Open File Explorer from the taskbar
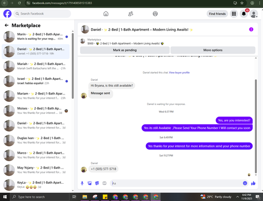263x201 pixels. [85, 197]
